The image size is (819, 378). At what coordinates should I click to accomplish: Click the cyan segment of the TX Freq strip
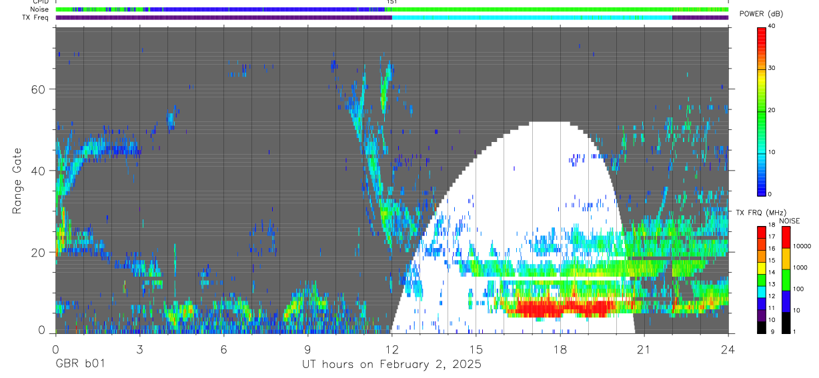tap(532, 17)
